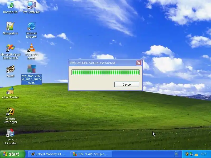This screenshot has height=158, width=211.
Task: Click the green extraction progress bar
Action: 105,72
